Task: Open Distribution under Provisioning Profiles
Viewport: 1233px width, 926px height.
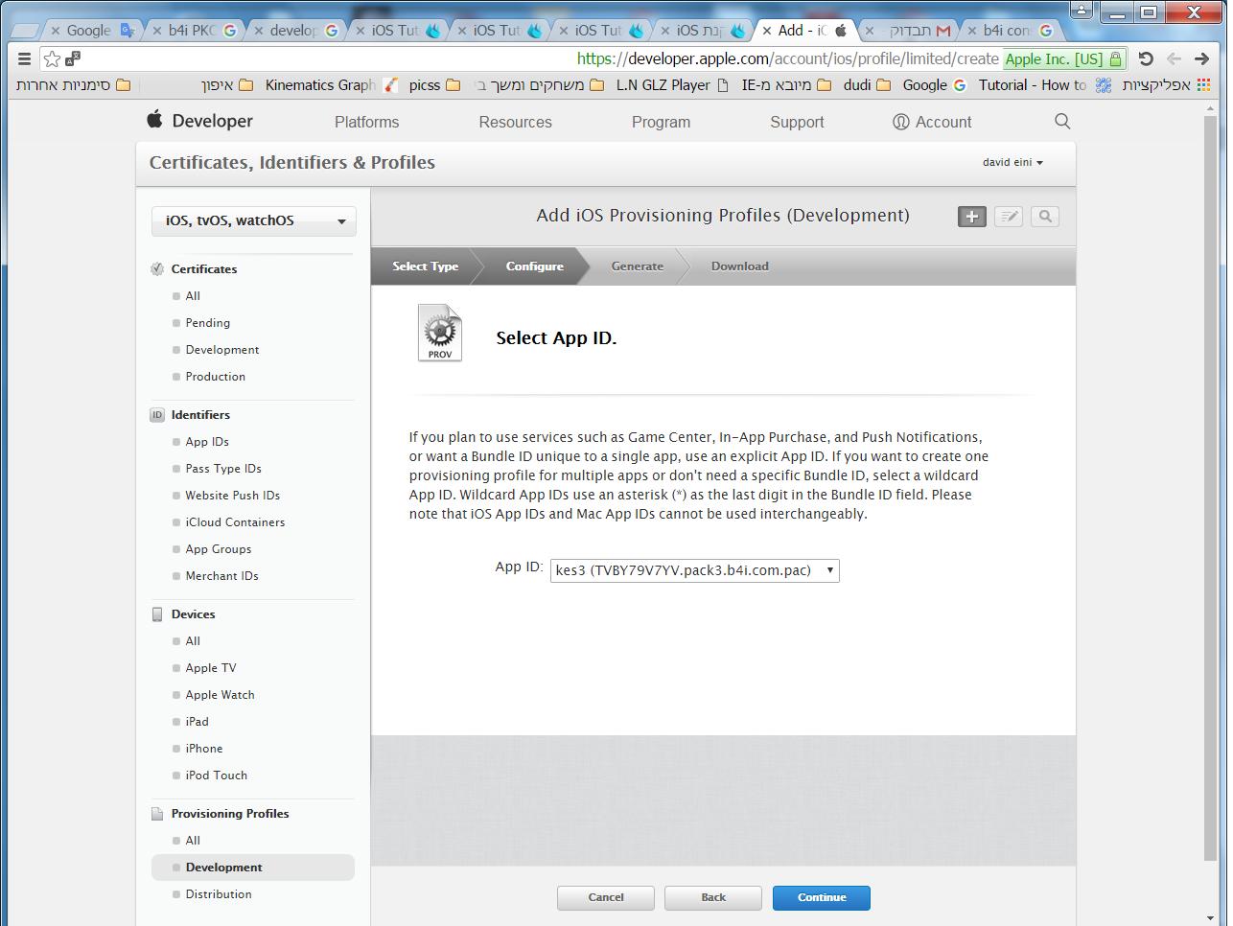Action: (x=219, y=894)
